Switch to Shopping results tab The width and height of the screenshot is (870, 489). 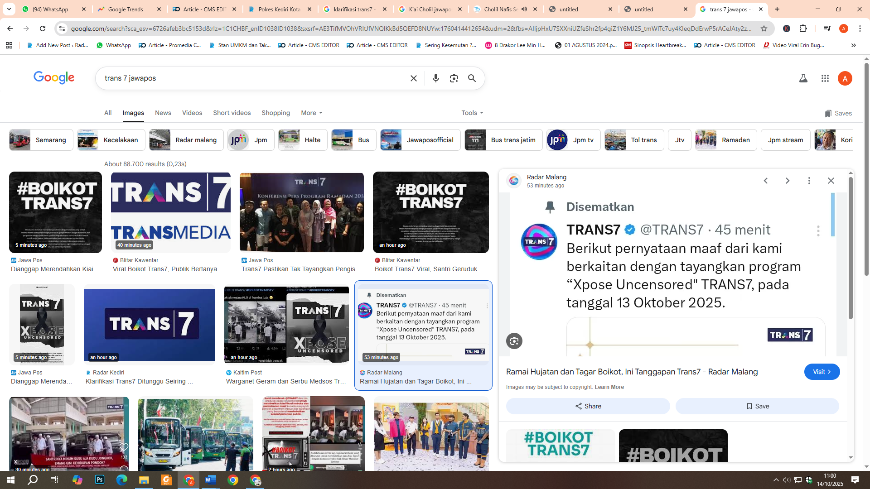point(276,113)
